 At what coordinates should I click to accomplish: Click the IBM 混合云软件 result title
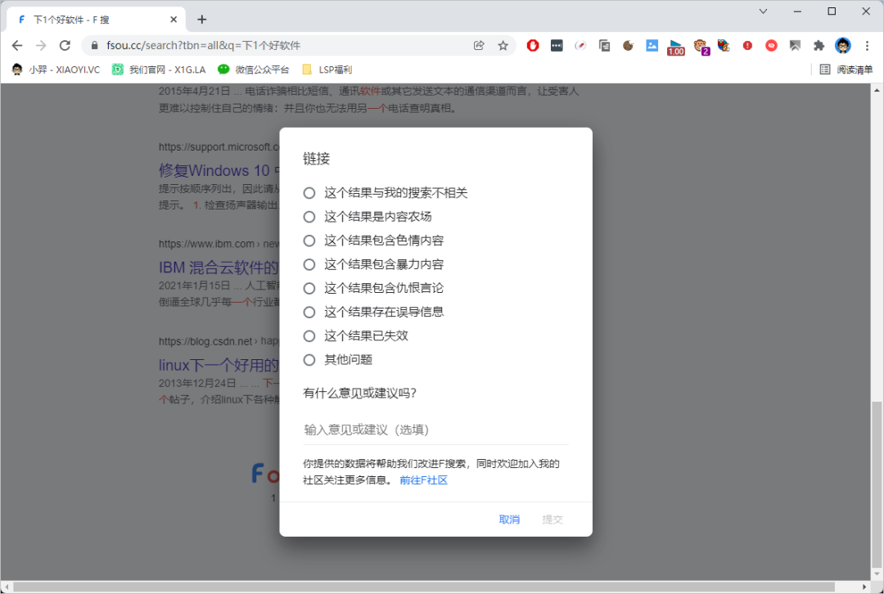(x=219, y=268)
